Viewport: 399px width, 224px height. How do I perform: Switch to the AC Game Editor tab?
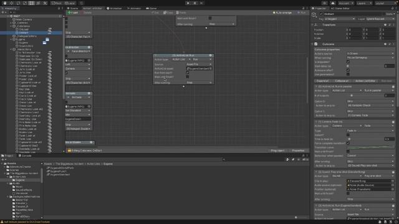[x=340, y=8]
